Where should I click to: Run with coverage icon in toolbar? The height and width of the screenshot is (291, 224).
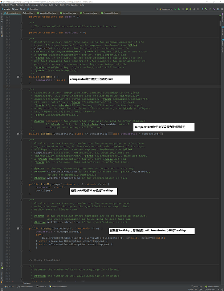[x=183, y=9]
